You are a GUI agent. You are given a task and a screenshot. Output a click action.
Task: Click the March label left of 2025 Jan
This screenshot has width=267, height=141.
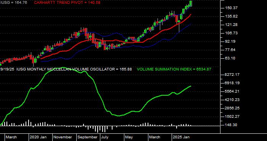(155, 137)
